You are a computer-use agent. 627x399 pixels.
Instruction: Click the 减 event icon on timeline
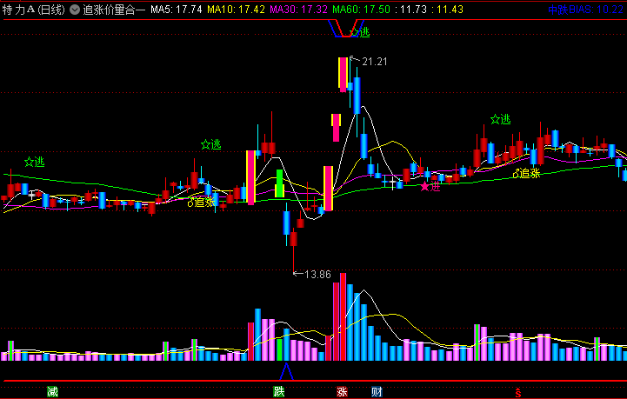tap(52, 392)
